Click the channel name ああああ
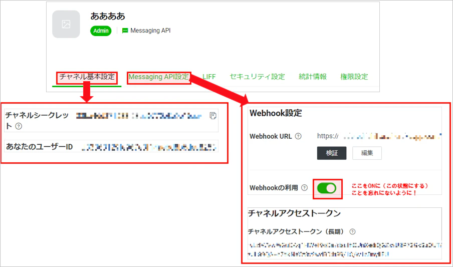The image size is (453, 267). [x=108, y=16]
